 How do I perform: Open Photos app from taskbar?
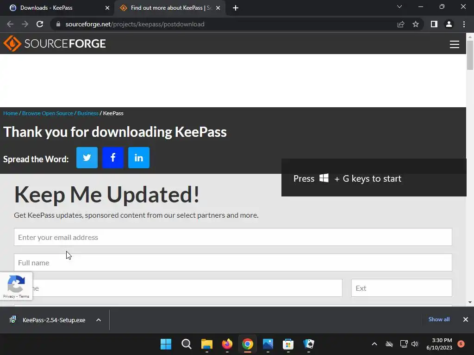point(268,344)
